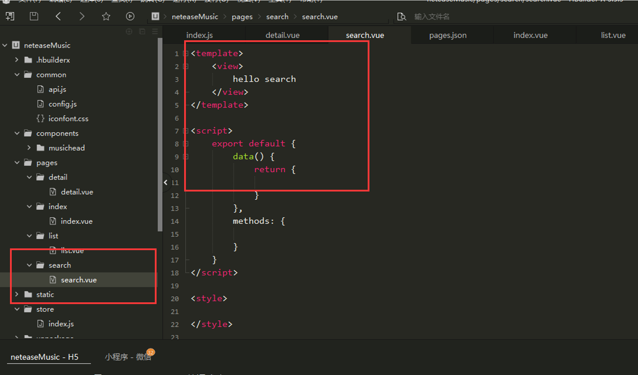Open iconfont.css in the file tree
This screenshot has width=638, height=375.
pyautogui.click(x=68, y=118)
